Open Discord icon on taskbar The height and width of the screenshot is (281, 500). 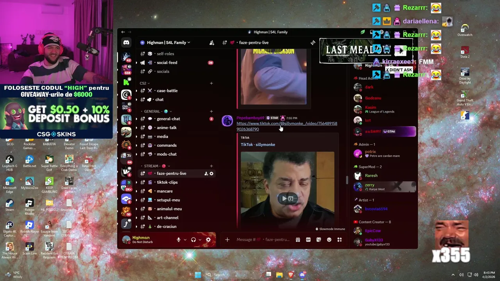tap(302, 275)
